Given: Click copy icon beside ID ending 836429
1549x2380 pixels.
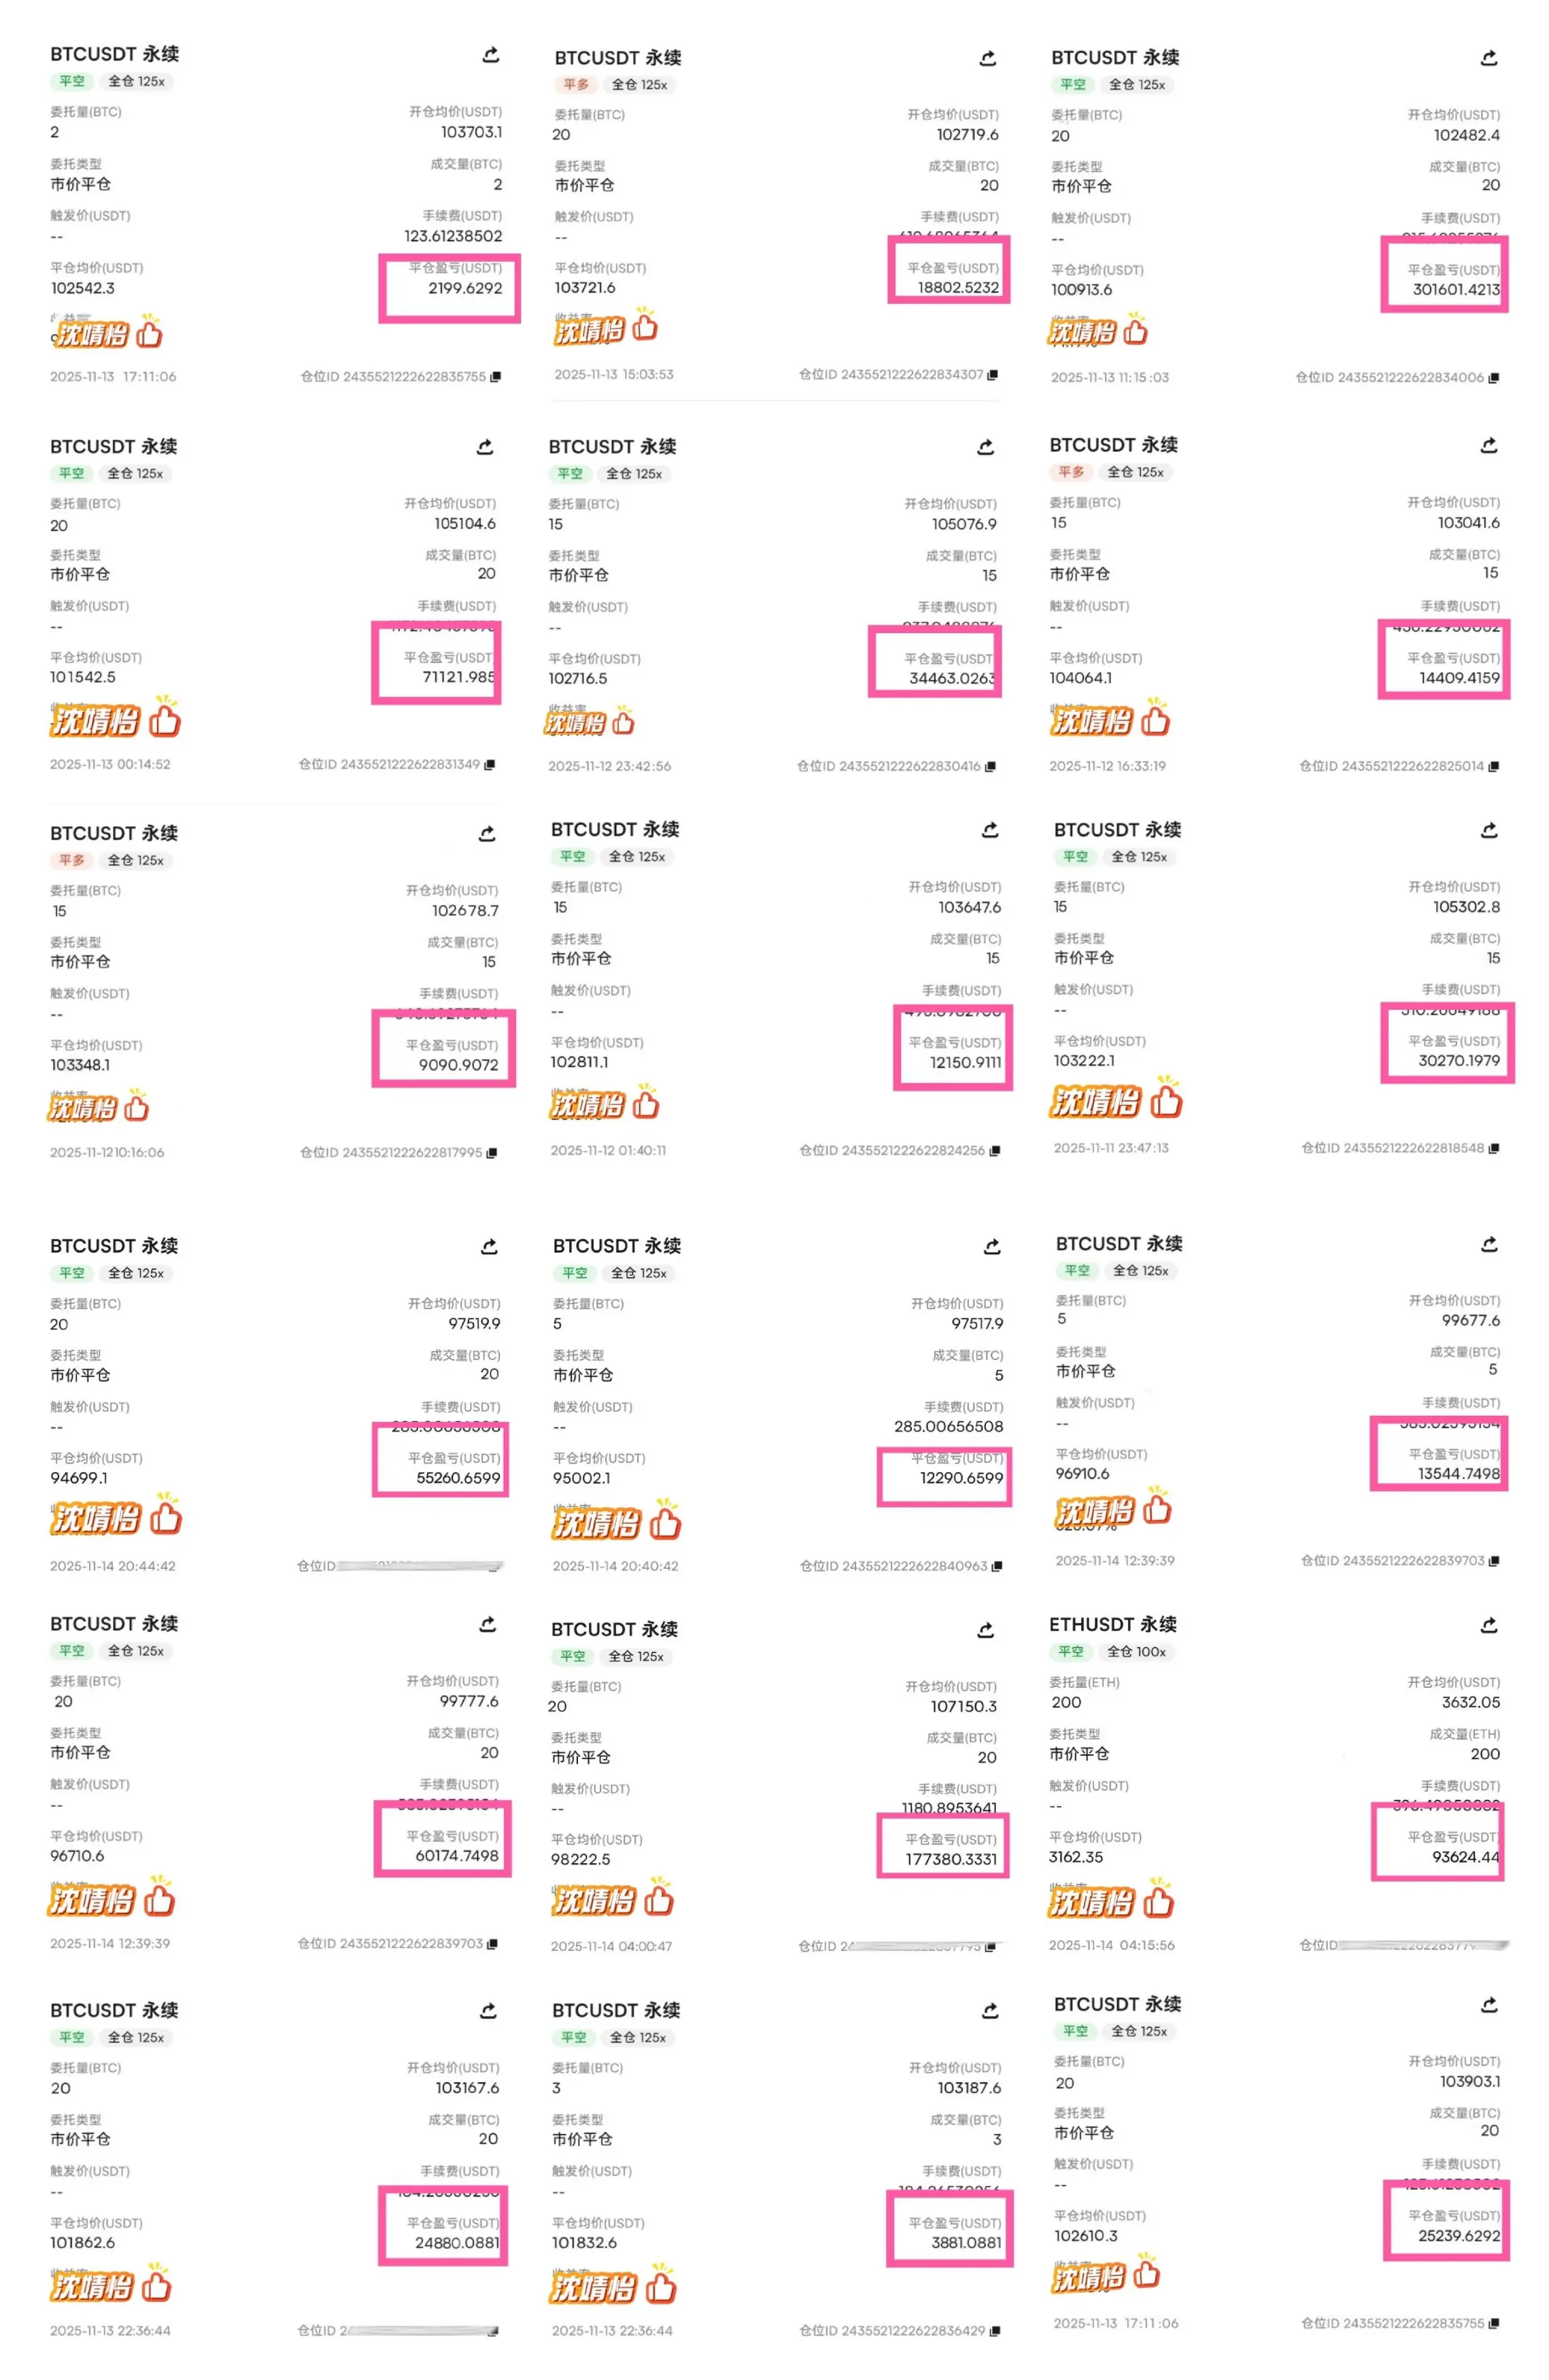Looking at the screenshot, I should point(994,2330).
